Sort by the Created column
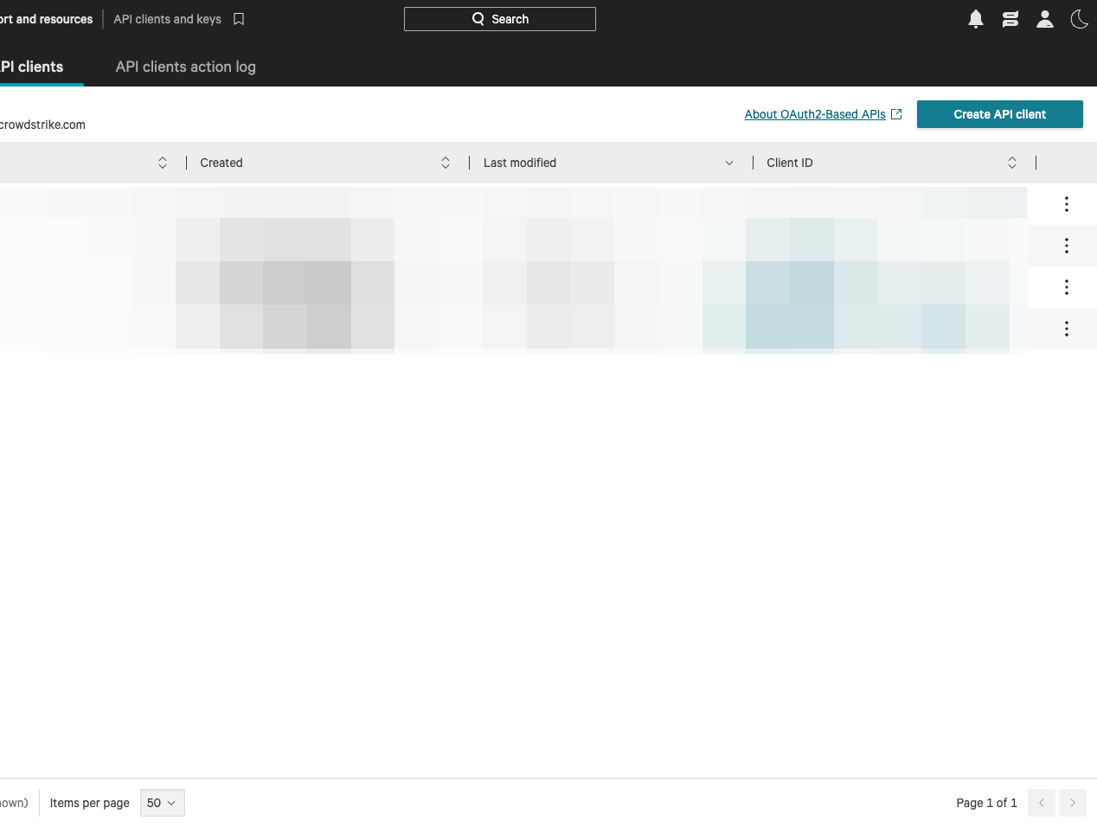1097x827 pixels. point(445,163)
